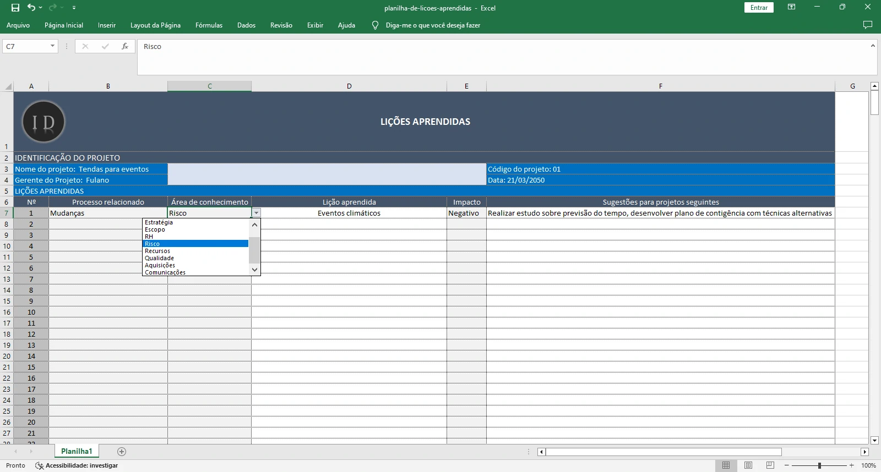
Task: Expand the Name Box dropdown
Action: click(52, 46)
